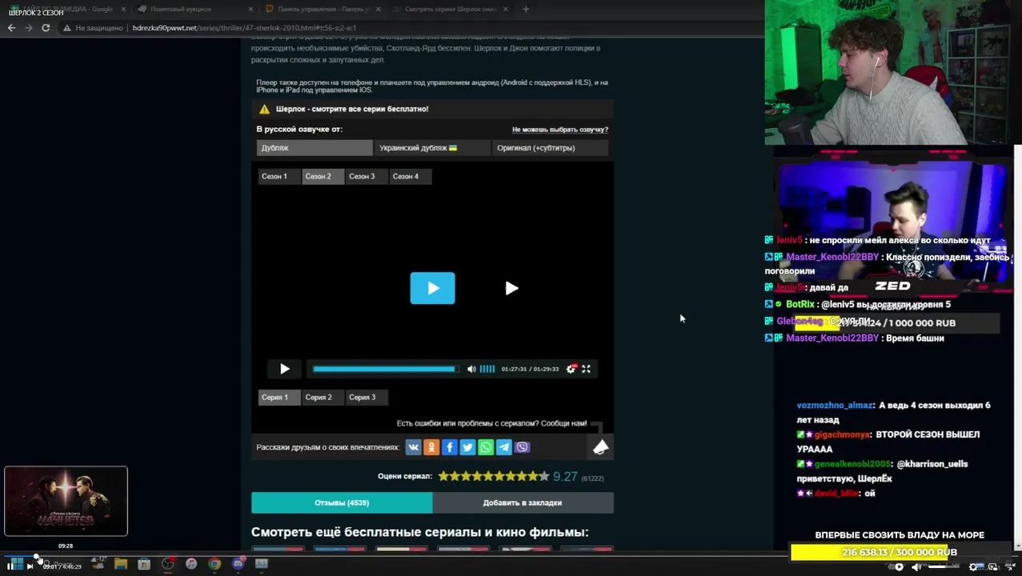Share to Odnoklassniki icon

tap(431, 447)
